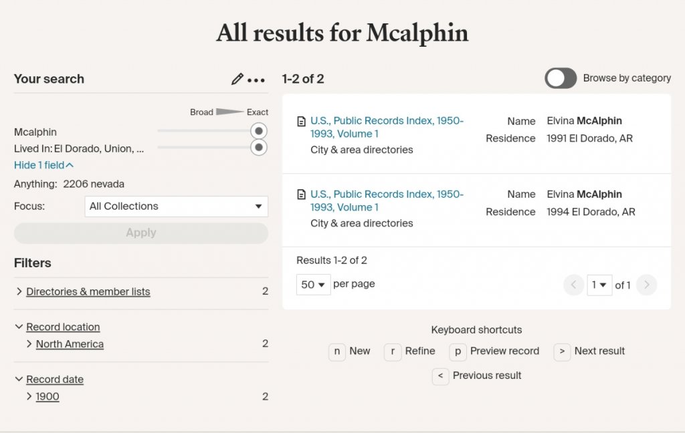685x433 pixels.
Task: Go to the previous results page arrow
Action: pos(573,285)
